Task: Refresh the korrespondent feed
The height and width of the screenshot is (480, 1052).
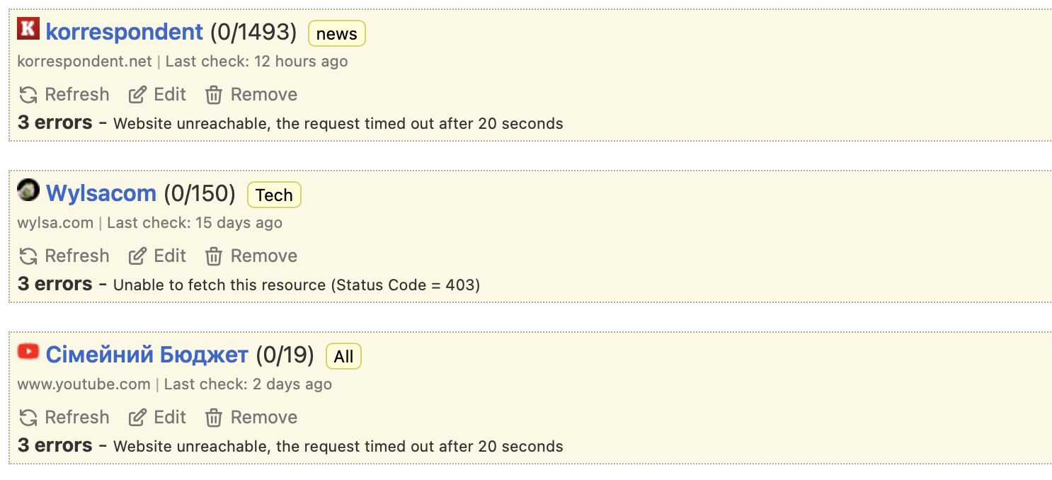Action: (x=63, y=94)
